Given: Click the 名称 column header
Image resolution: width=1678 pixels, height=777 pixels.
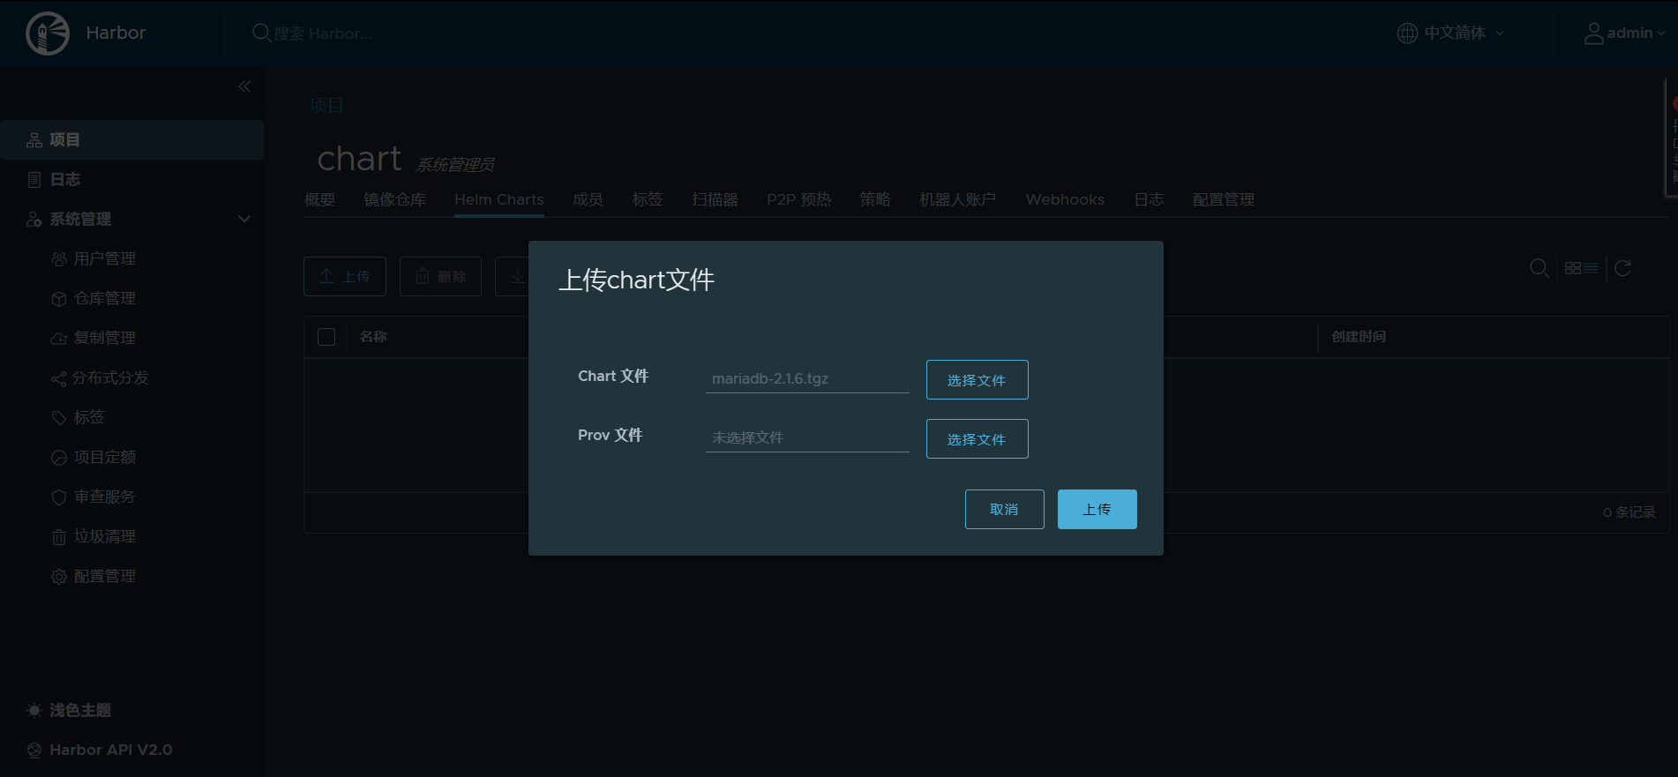Looking at the screenshot, I should (x=373, y=337).
